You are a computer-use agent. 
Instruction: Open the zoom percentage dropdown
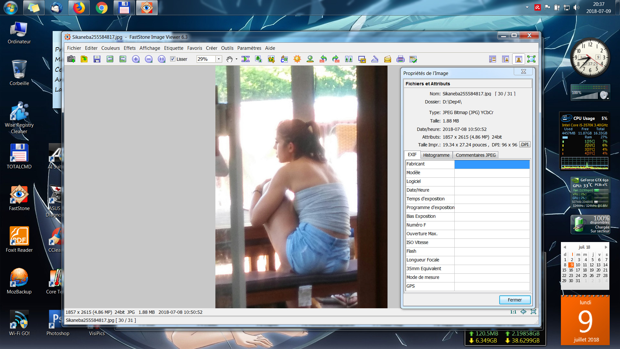click(x=219, y=59)
